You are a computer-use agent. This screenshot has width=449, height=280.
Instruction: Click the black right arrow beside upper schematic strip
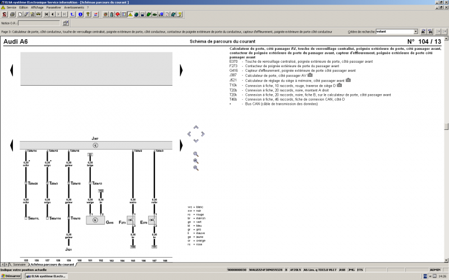[181, 71]
